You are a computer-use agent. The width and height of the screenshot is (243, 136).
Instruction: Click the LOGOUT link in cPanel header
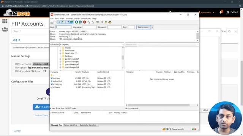point(232,12)
